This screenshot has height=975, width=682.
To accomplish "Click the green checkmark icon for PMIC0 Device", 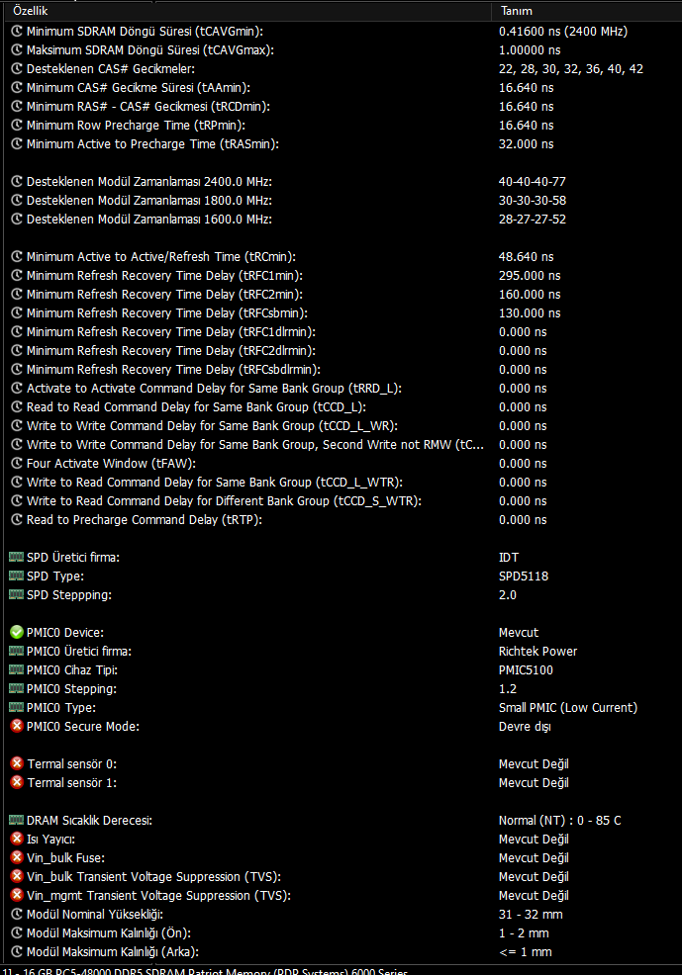I will coord(17,633).
